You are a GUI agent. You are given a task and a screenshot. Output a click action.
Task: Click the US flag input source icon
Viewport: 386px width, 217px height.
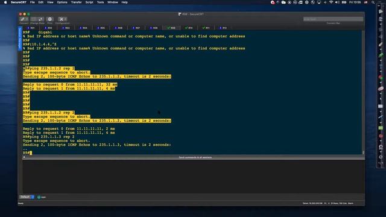click(x=366, y=2)
